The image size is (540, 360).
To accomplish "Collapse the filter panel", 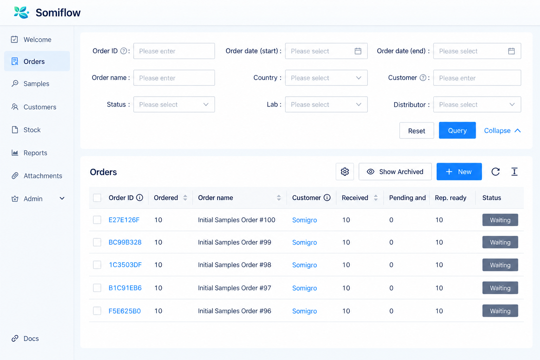I will tap(502, 130).
